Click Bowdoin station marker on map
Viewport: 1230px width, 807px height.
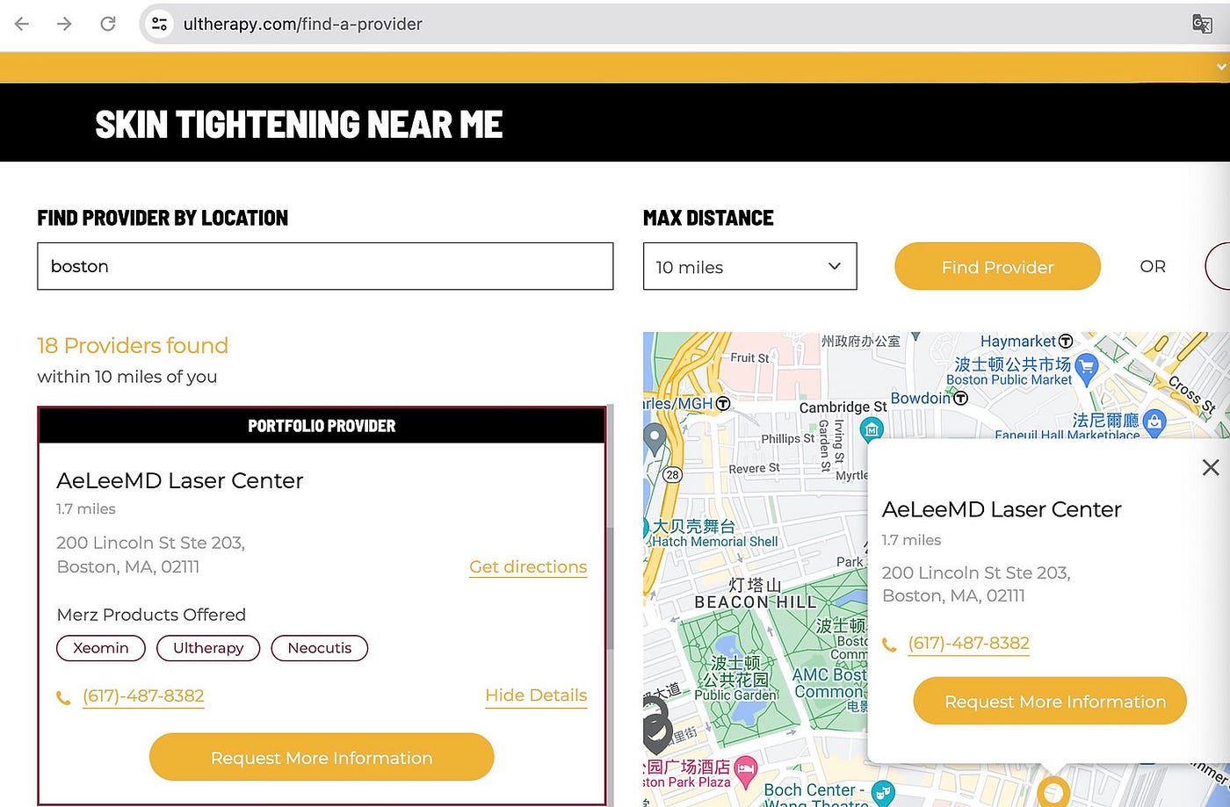click(960, 398)
